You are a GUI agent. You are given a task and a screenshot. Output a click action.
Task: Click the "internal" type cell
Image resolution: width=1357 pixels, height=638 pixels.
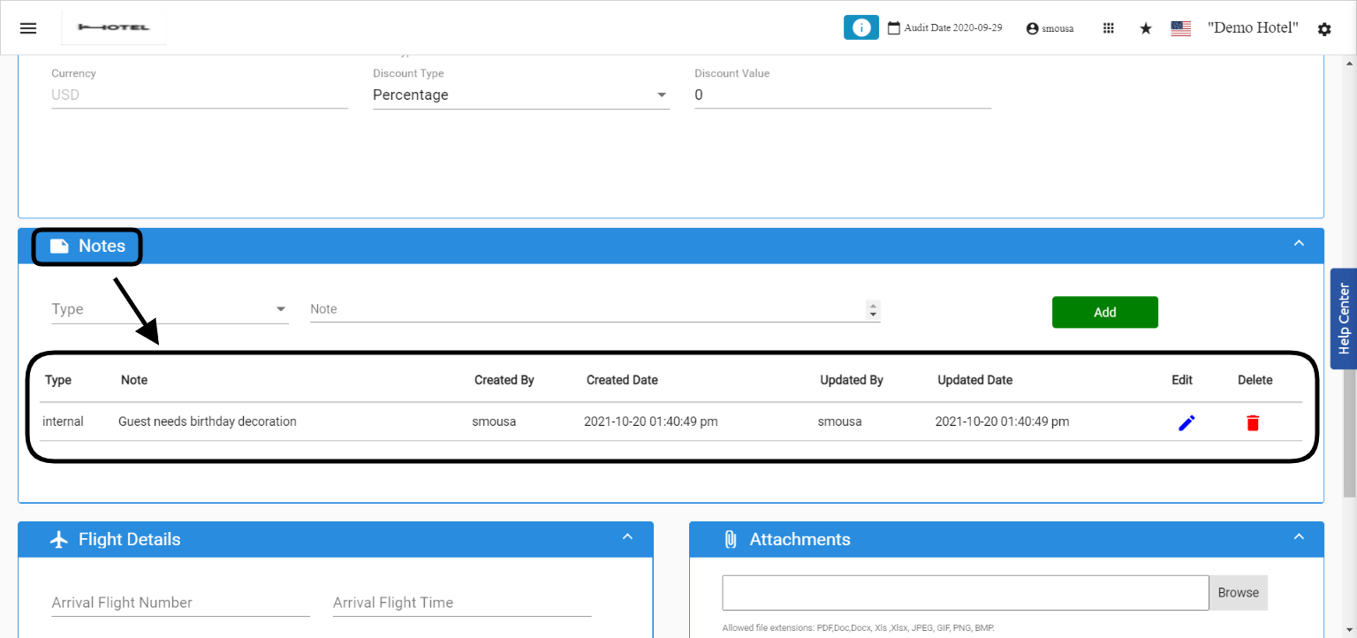coord(63,422)
